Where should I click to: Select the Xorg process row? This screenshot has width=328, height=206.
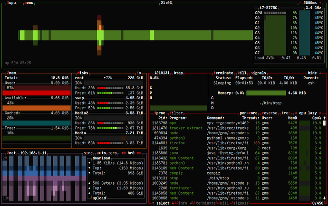click(x=237, y=148)
